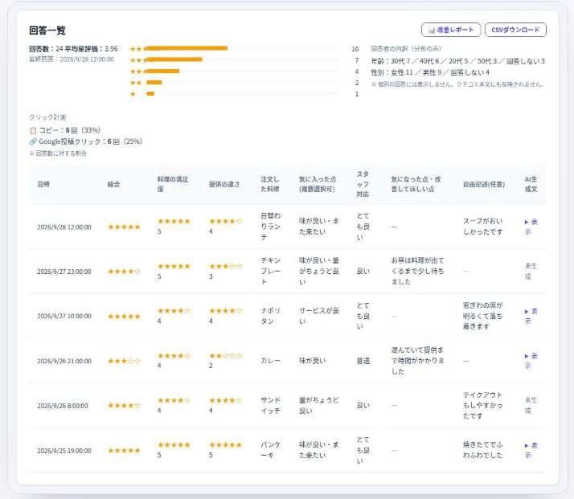Open the 改善レポート button
This screenshot has width=574, height=499.
[x=451, y=30]
